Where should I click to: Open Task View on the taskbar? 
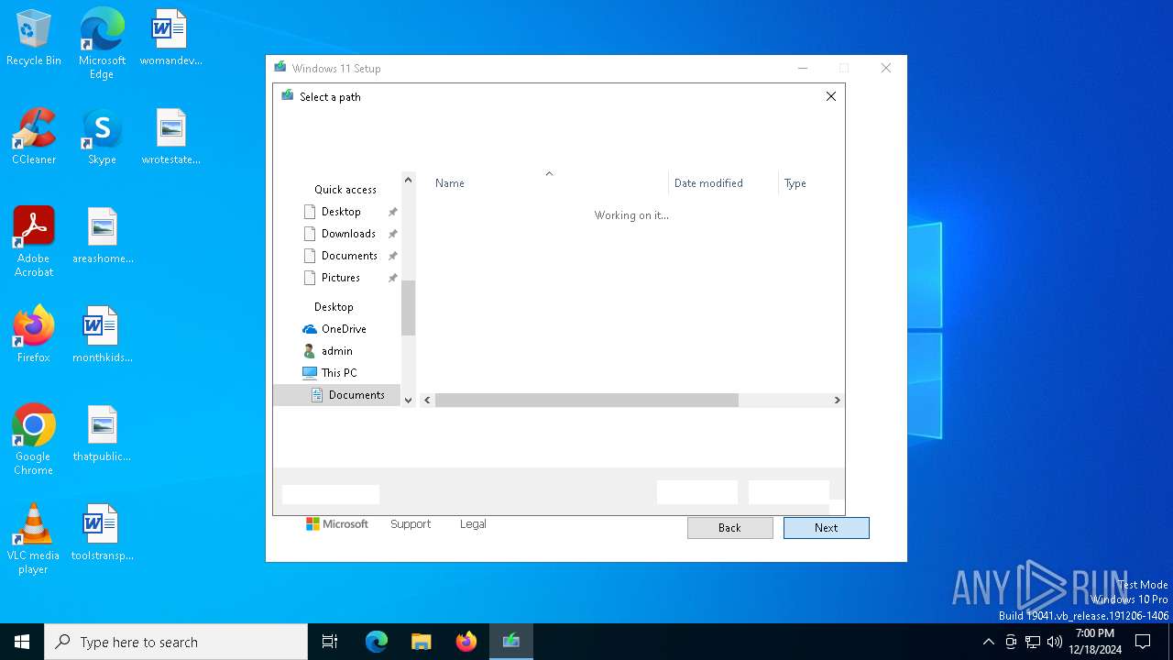click(x=330, y=642)
